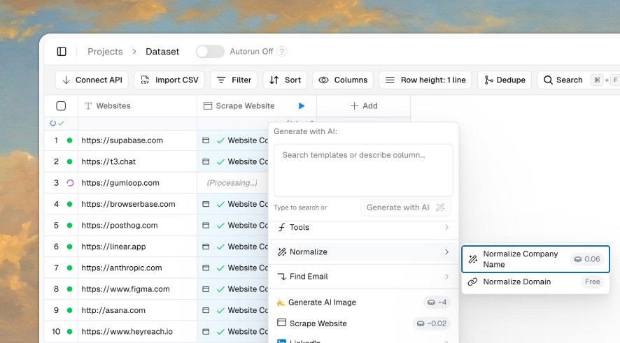
Task: Expand the Tools submenu
Action: pos(363,227)
